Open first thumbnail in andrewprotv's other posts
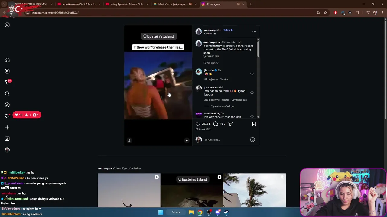 tap(129, 190)
